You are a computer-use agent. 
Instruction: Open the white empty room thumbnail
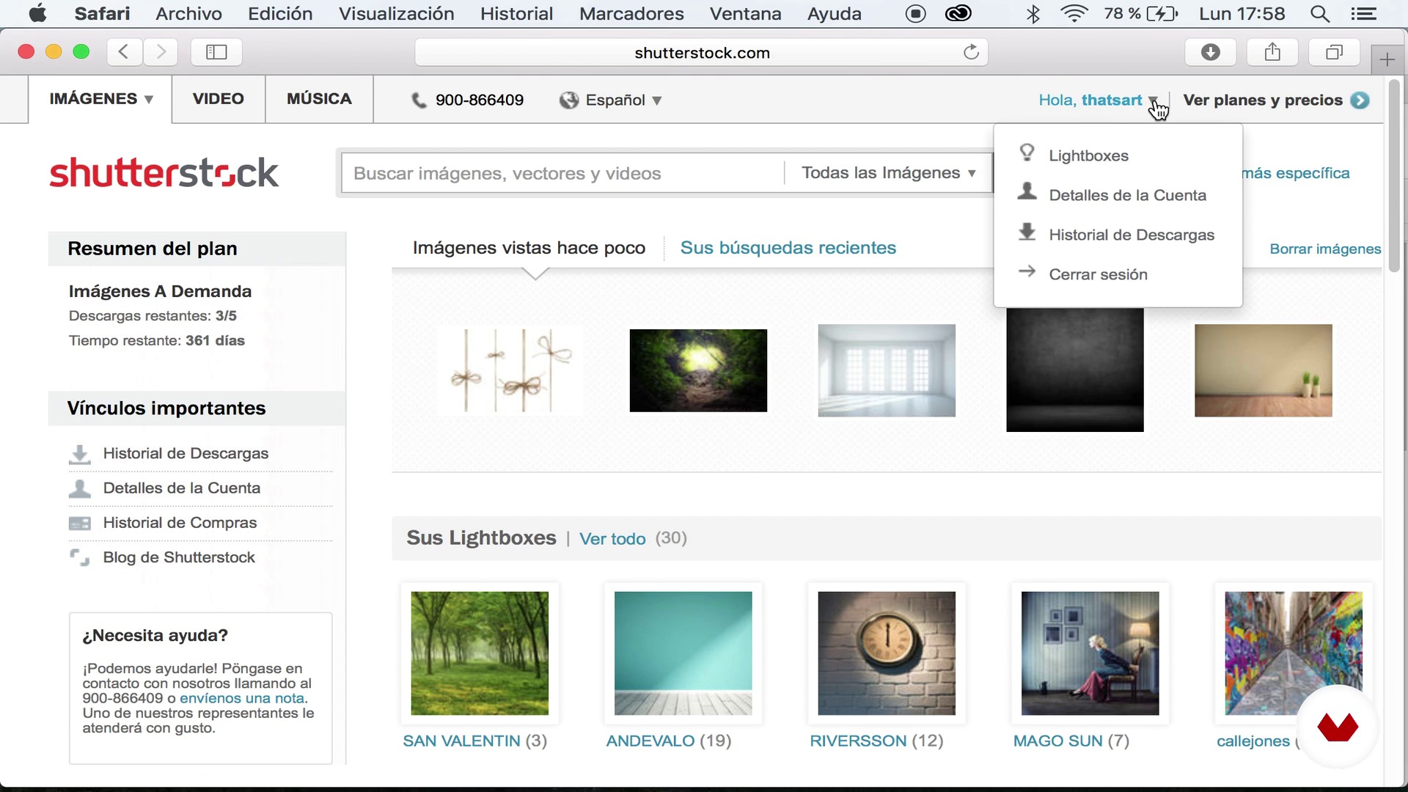[887, 370]
